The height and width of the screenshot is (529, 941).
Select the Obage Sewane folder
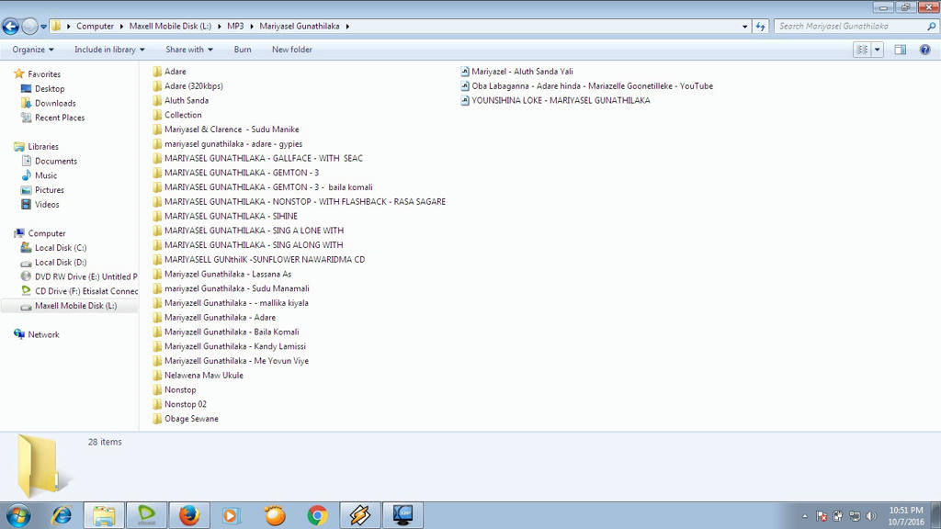coord(191,418)
